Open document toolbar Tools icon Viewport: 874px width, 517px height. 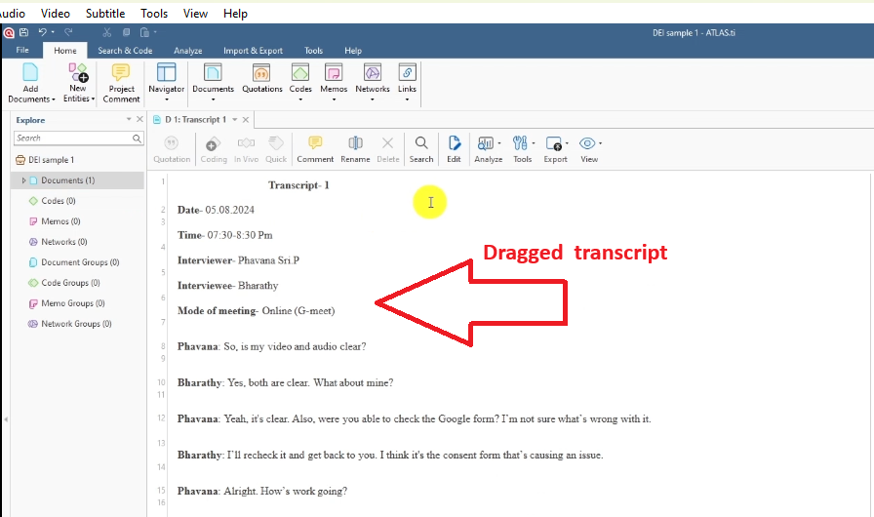pyautogui.click(x=520, y=143)
